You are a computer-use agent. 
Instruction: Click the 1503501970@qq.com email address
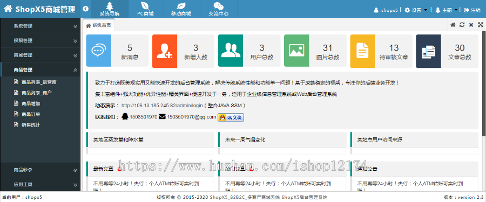click(192, 117)
